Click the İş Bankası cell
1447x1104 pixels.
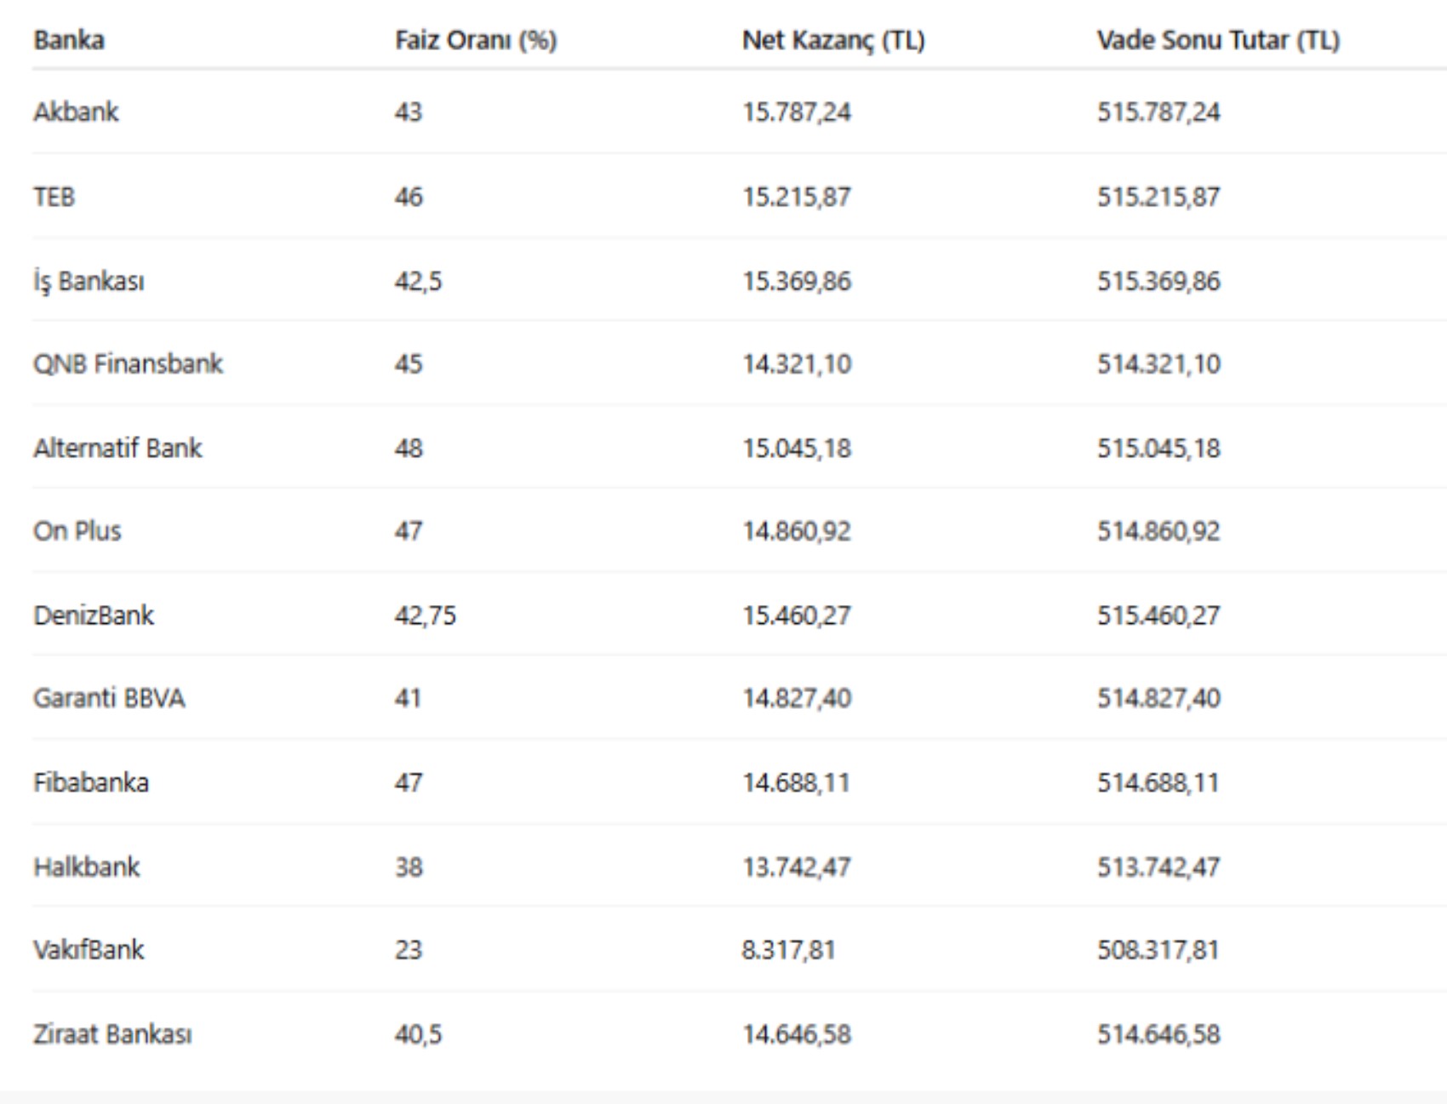tap(89, 281)
